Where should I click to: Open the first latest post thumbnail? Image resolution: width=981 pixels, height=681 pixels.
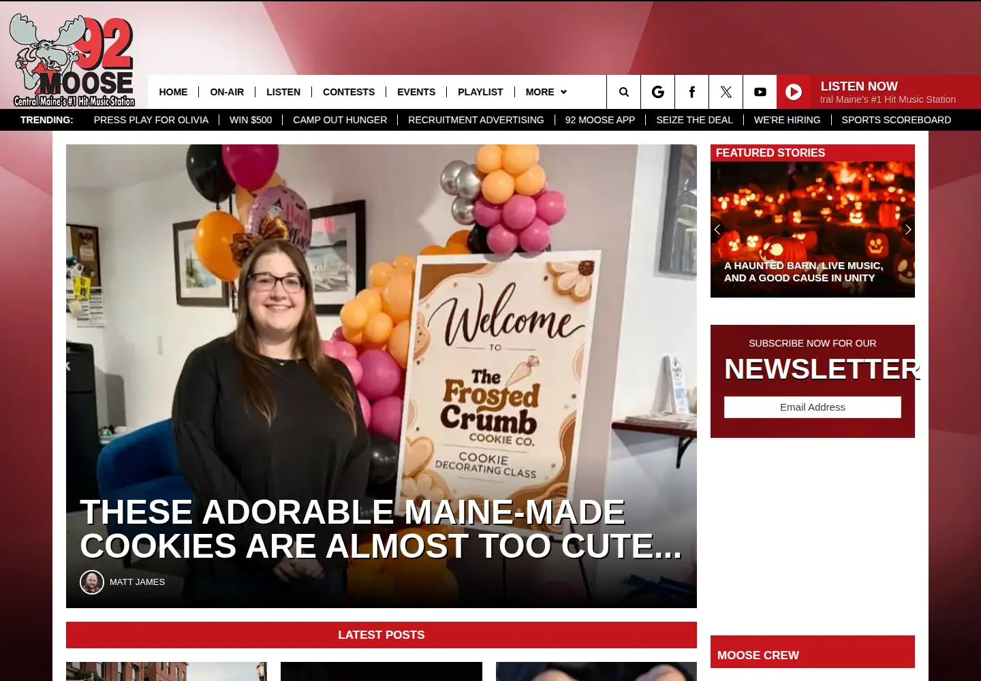(x=166, y=671)
